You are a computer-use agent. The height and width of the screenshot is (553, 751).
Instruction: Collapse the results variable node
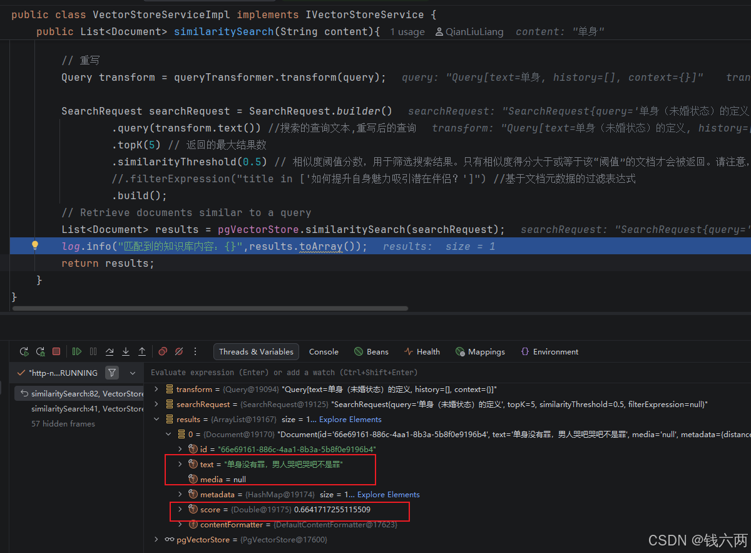pos(156,419)
